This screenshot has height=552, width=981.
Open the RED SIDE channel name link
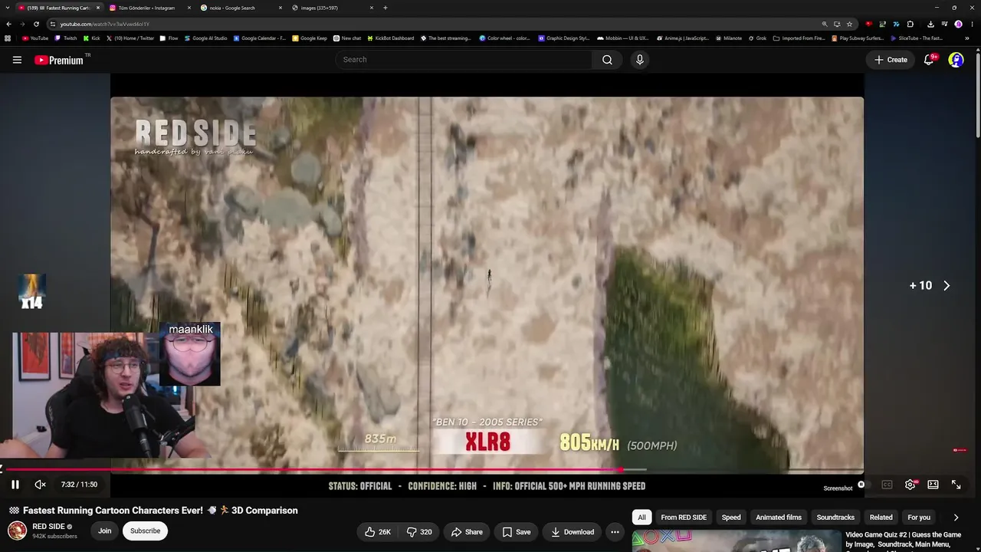48,527
